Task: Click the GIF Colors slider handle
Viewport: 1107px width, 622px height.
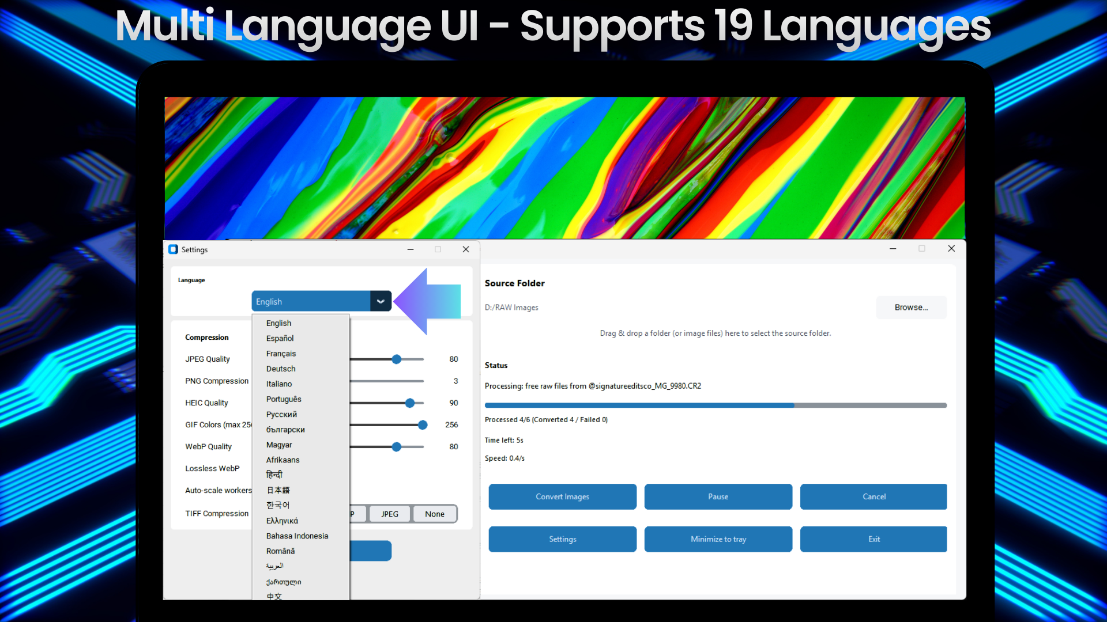Action: [x=423, y=425]
